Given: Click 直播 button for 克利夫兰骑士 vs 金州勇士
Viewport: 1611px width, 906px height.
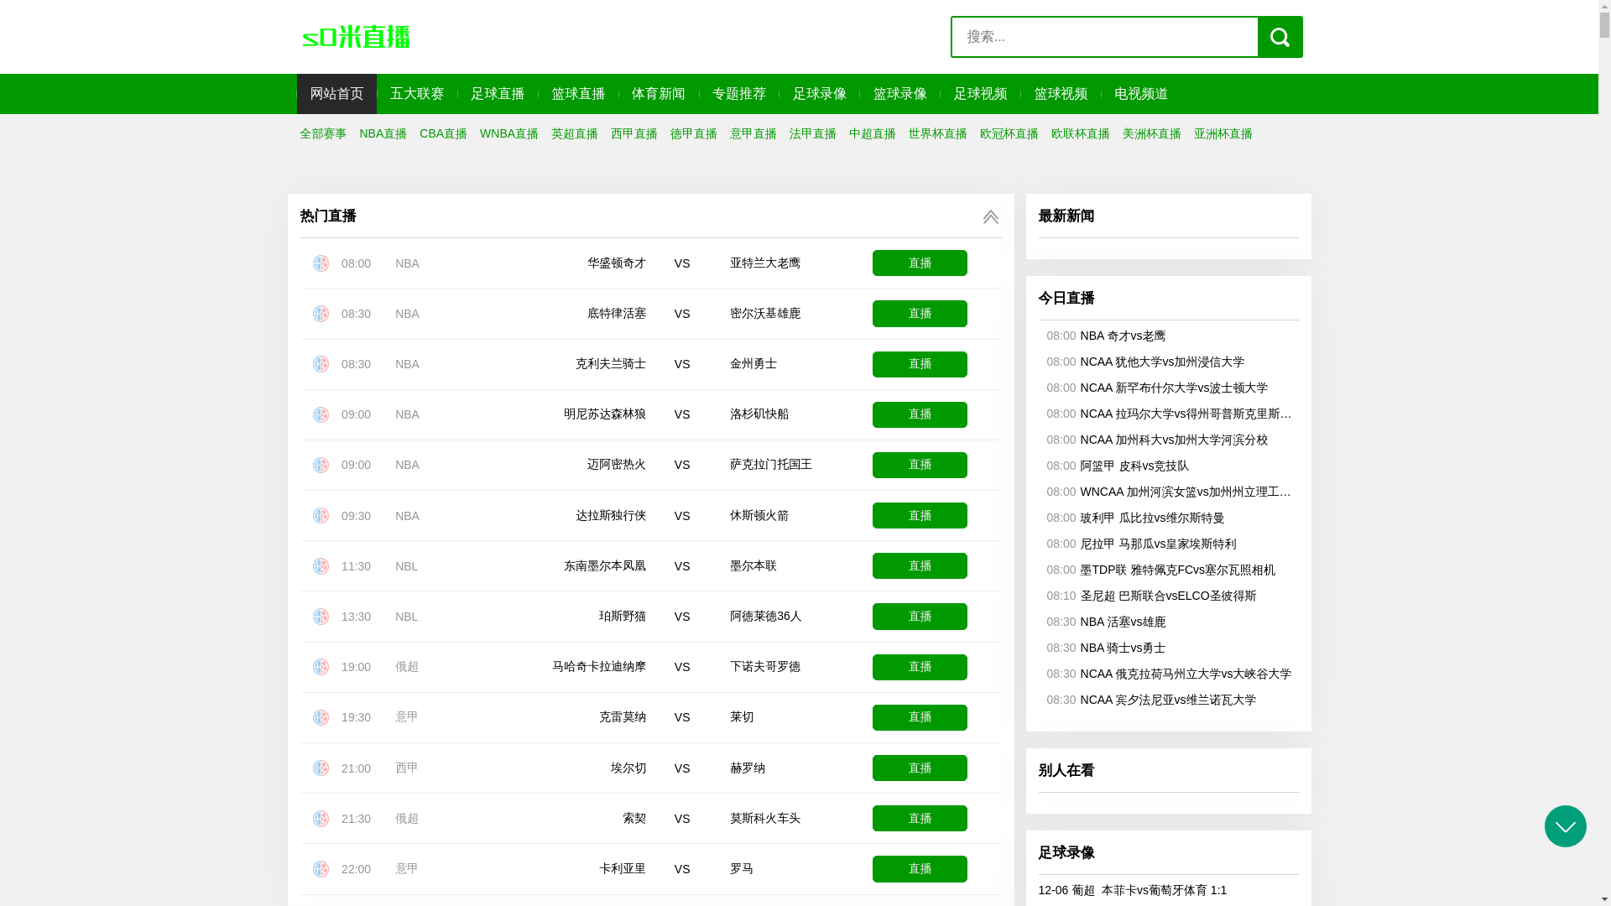Looking at the screenshot, I should 920,364.
